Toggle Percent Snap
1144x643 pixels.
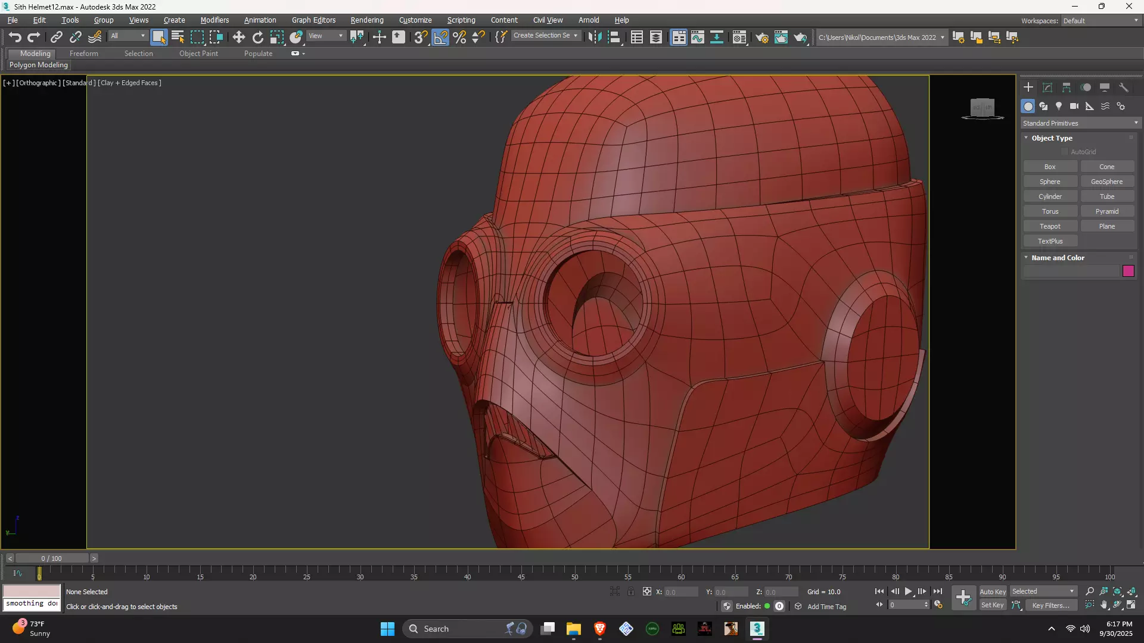tap(459, 37)
